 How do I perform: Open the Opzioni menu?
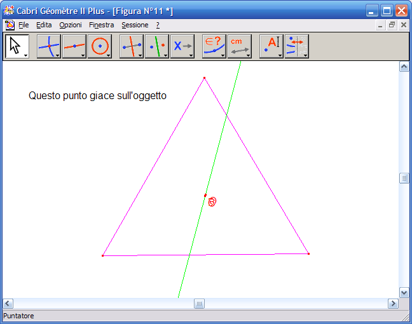71,25
